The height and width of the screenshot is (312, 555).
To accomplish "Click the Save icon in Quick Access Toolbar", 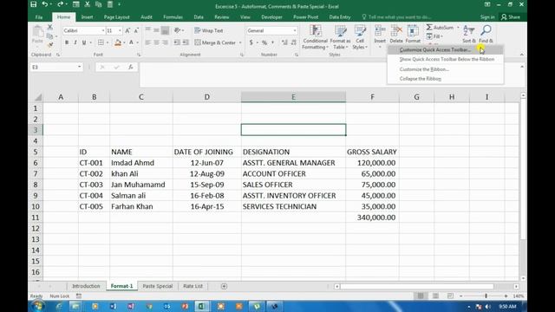I will (x=33, y=4).
